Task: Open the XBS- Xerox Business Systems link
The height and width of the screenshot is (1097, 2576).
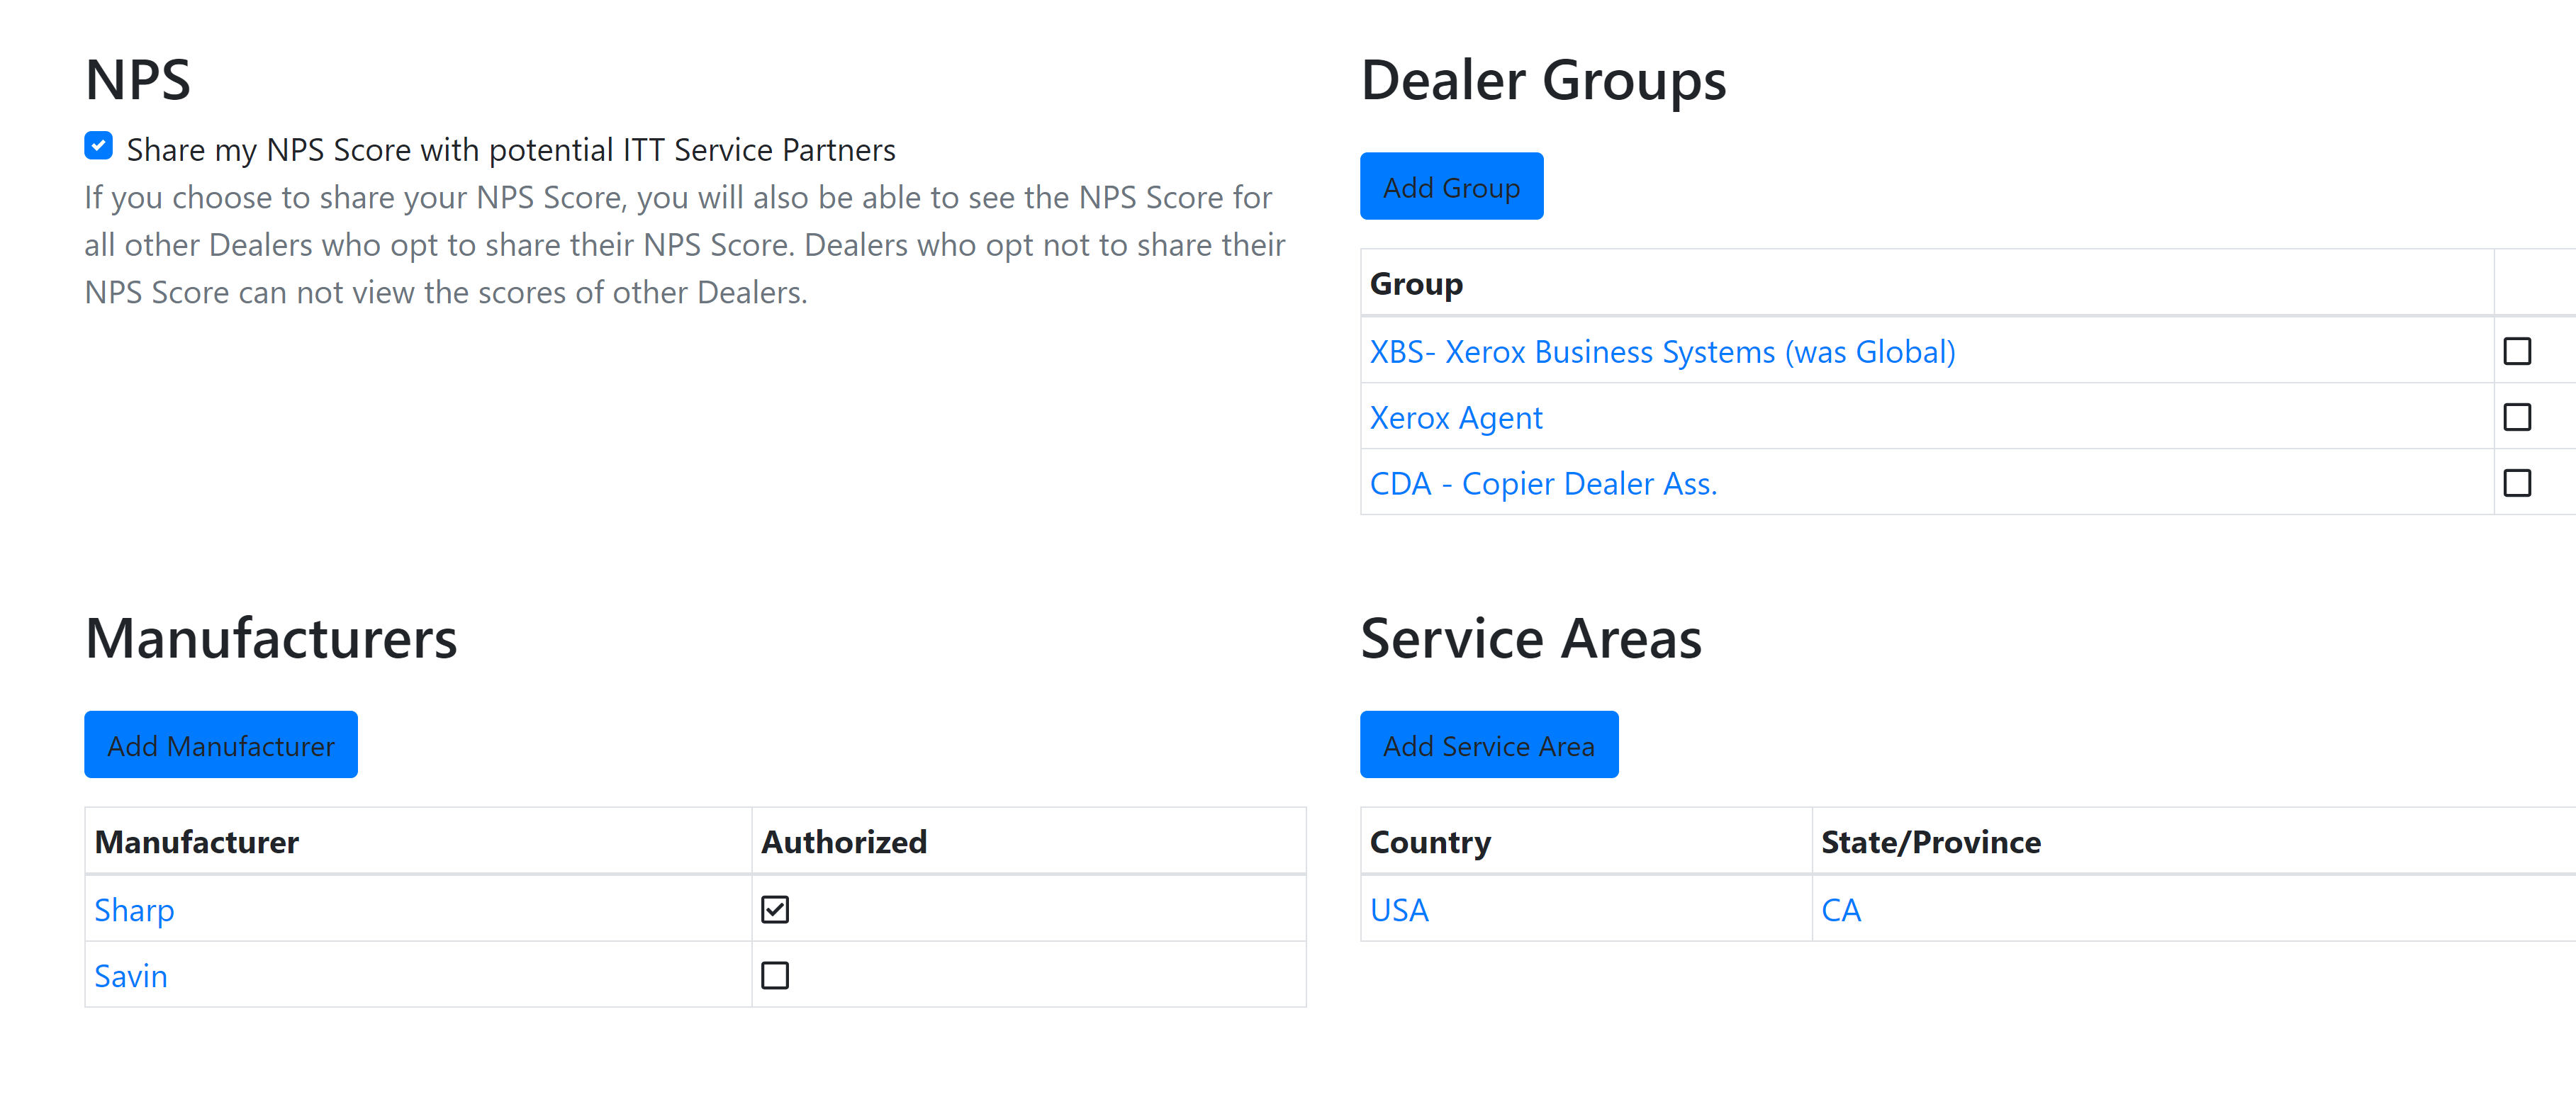Action: click(1662, 352)
